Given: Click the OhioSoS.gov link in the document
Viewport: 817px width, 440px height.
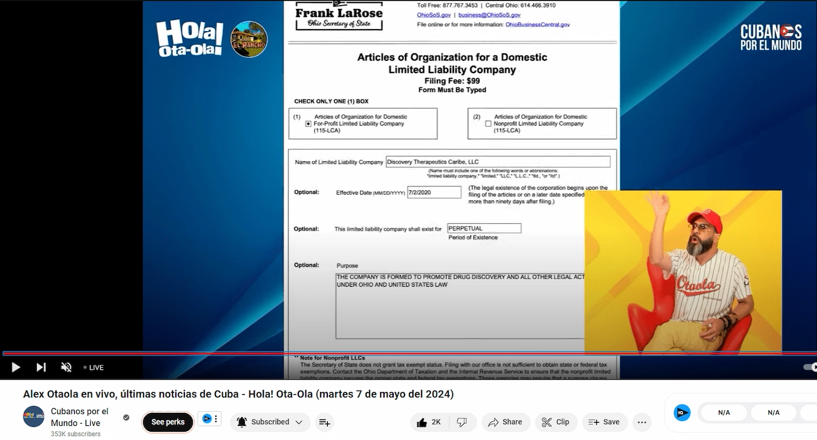Looking at the screenshot, I should [433, 15].
